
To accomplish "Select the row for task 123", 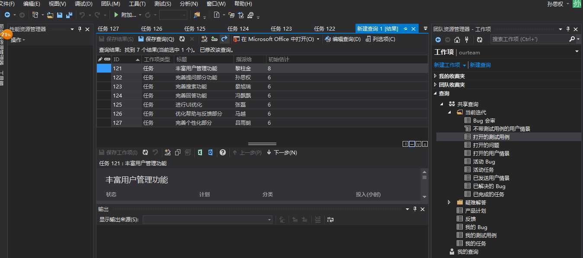I will coord(262,86).
